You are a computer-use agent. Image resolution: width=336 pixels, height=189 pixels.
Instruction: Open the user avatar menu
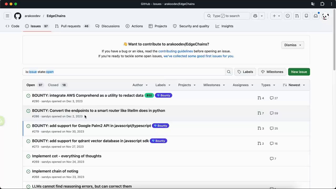pyautogui.click(x=325, y=16)
